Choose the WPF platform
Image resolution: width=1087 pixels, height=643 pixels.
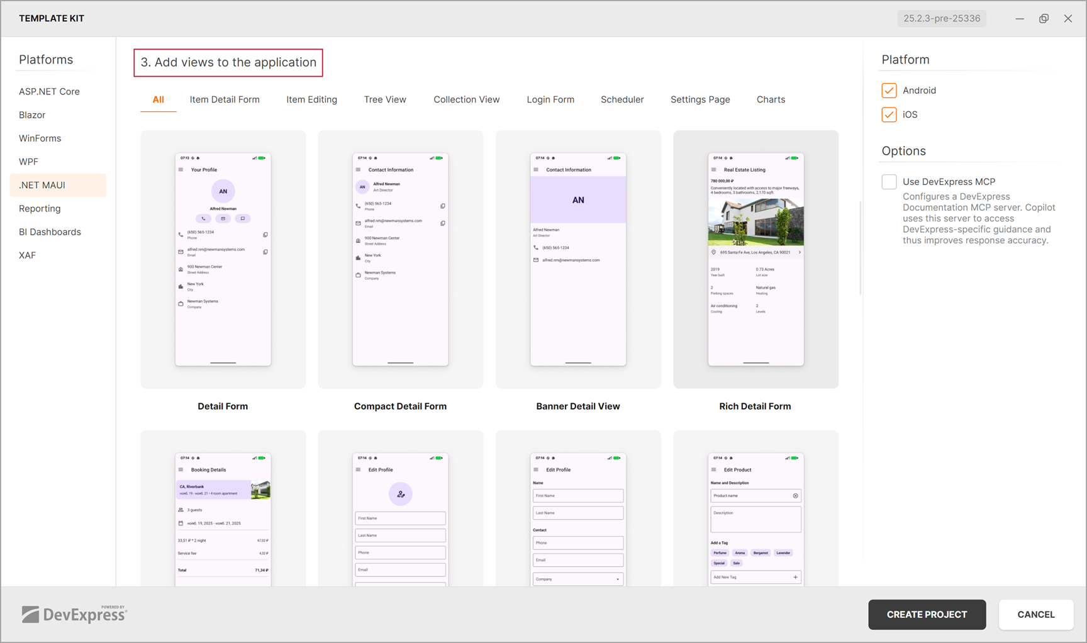click(28, 162)
